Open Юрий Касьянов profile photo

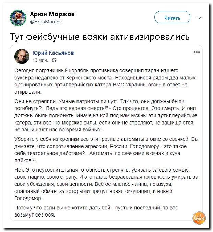22,56
